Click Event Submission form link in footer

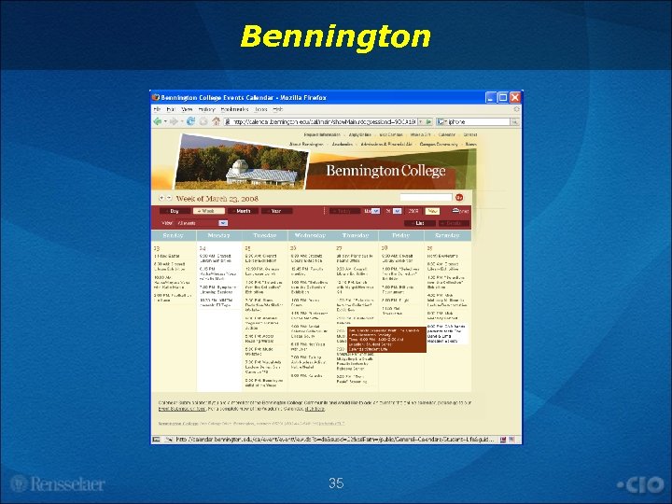point(182,409)
